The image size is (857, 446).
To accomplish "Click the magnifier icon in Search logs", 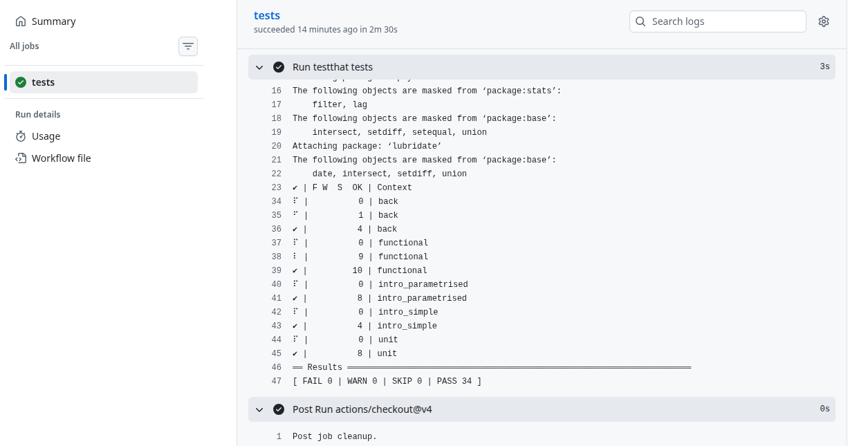I will (x=641, y=21).
